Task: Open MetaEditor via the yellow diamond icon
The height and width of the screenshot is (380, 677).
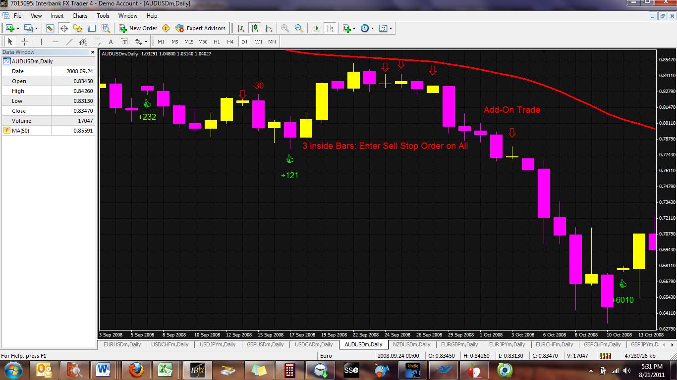Action: click(x=166, y=28)
